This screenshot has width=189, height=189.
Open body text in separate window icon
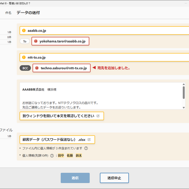click(98, 116)
